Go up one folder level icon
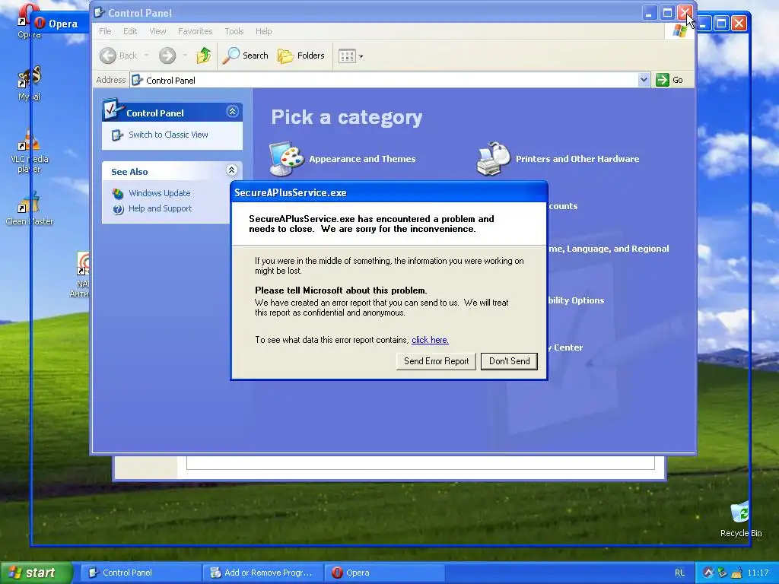 [203, 56]
